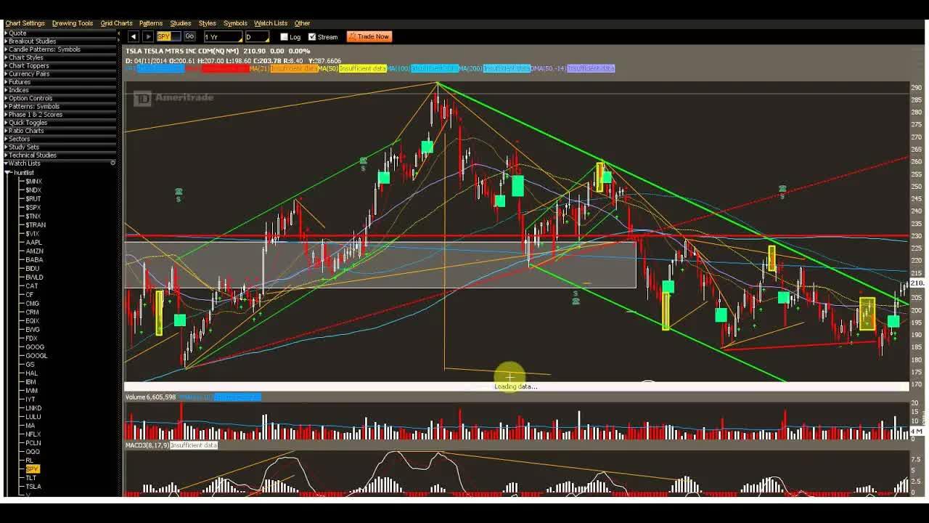Open the Watch Lists panel options gear
929x523 pixels.
112,163
